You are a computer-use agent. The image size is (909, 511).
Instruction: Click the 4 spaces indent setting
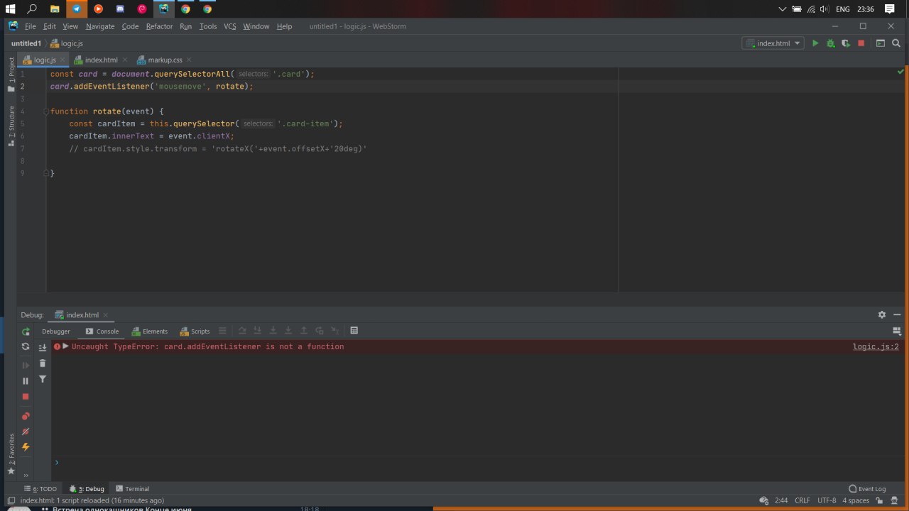click(x=856, y=500)
